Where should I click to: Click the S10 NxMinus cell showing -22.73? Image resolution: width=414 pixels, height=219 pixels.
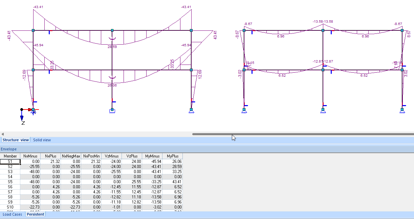point(30,207)
